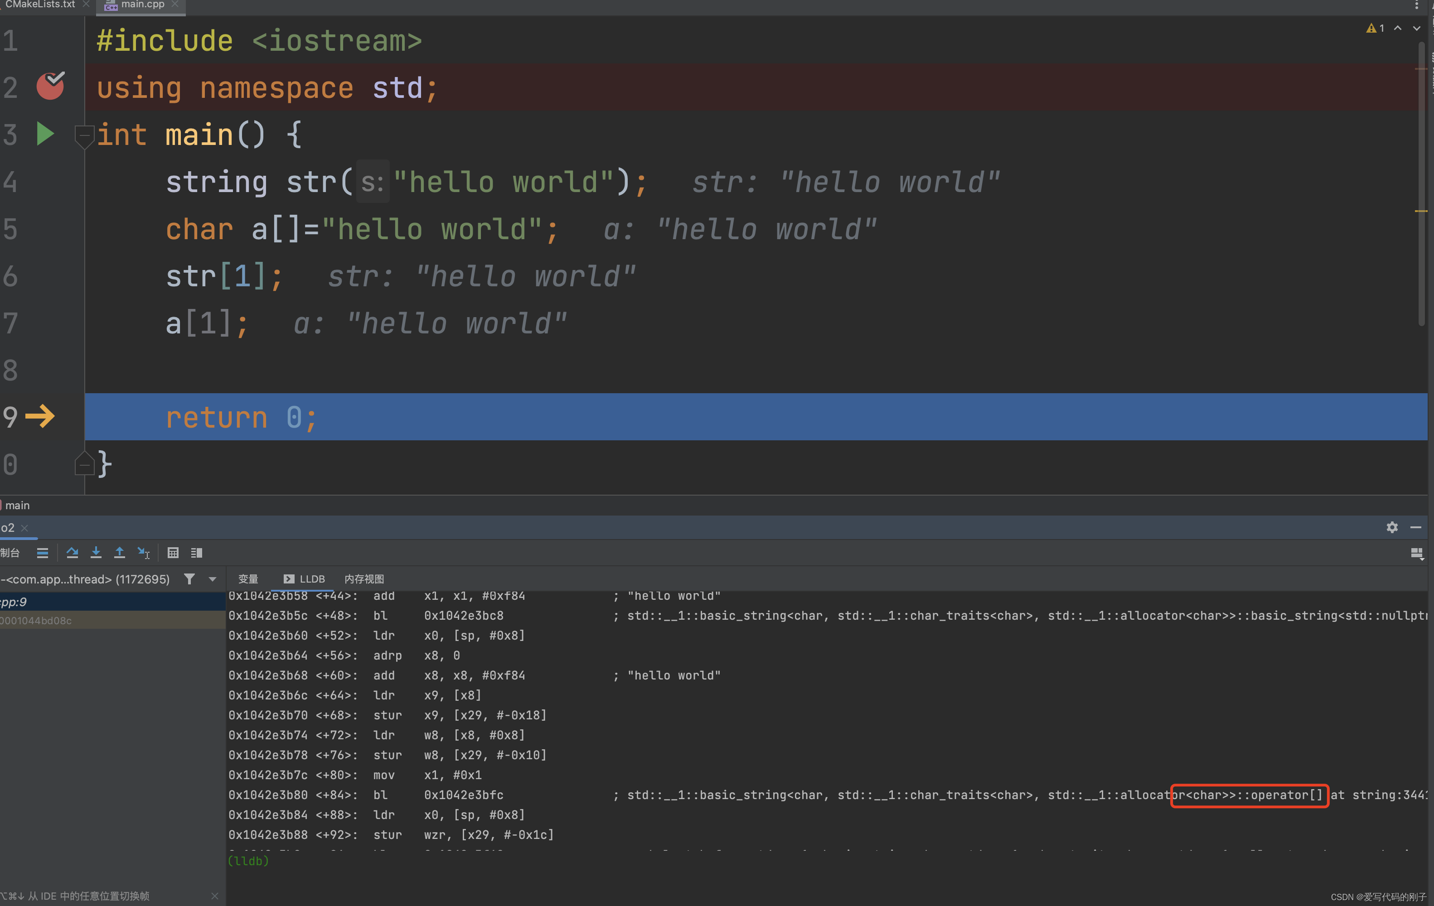1434x906 pixels.
Task: Open the thread selector dropdown arrow
Action: tap(212, 579)
